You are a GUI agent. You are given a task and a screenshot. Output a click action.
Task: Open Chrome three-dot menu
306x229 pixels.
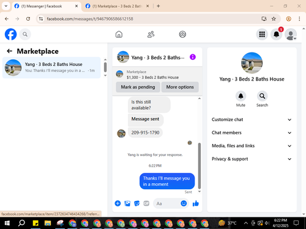(x=299, y=19)
